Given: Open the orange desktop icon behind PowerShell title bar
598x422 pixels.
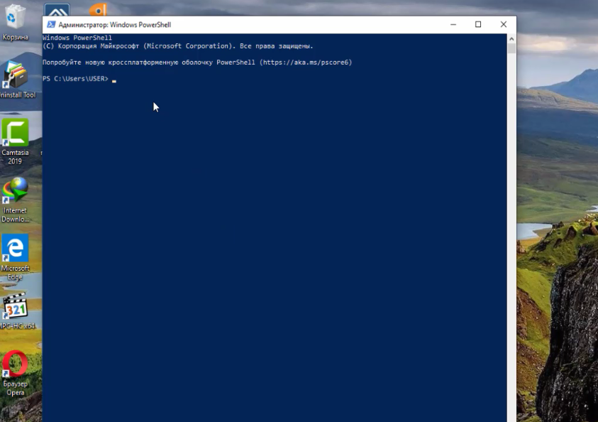Looking at the screenshot, I should (98, 10).
